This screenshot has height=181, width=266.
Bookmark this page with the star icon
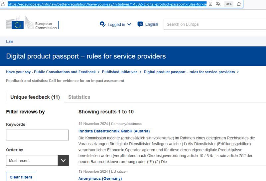click(x=239, y=4)
